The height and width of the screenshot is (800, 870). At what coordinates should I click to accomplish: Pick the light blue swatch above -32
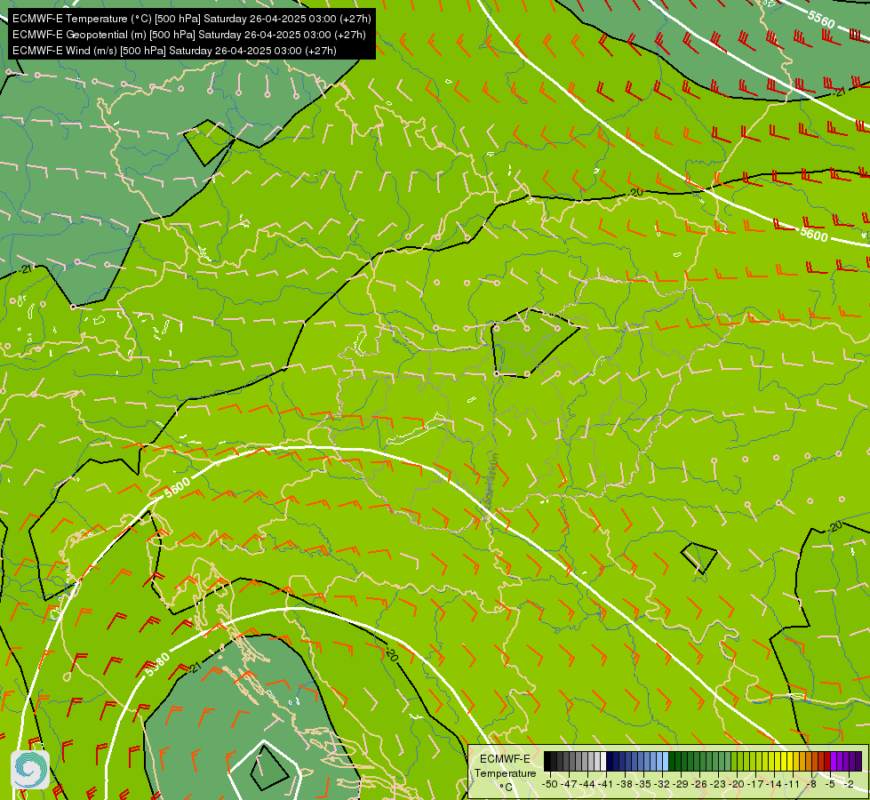click(666, 762)
